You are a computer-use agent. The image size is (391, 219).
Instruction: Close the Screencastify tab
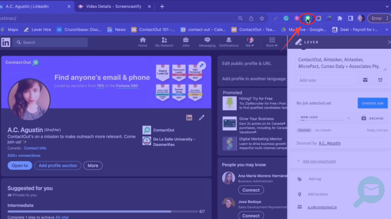point(149,6)
